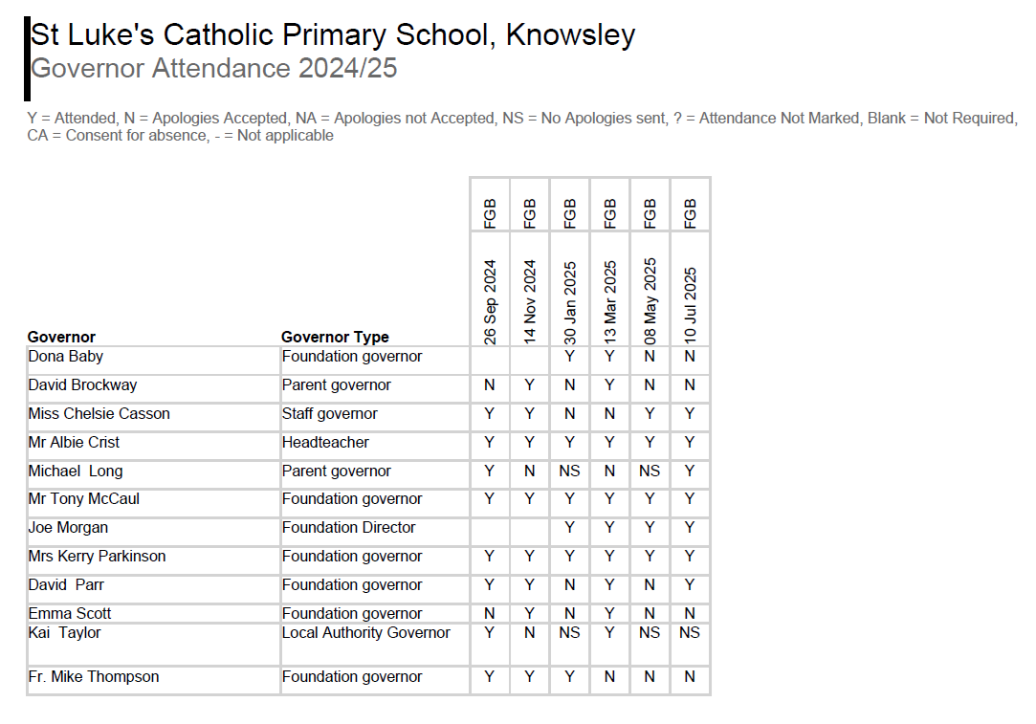Click the 14 Nov 2024 date header
The height and width of the screenshot is (724, 1036).
click(x=530, y=301)
